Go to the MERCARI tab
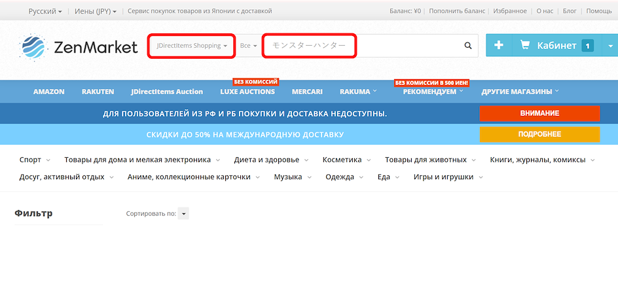 click(x=307, y=92)
